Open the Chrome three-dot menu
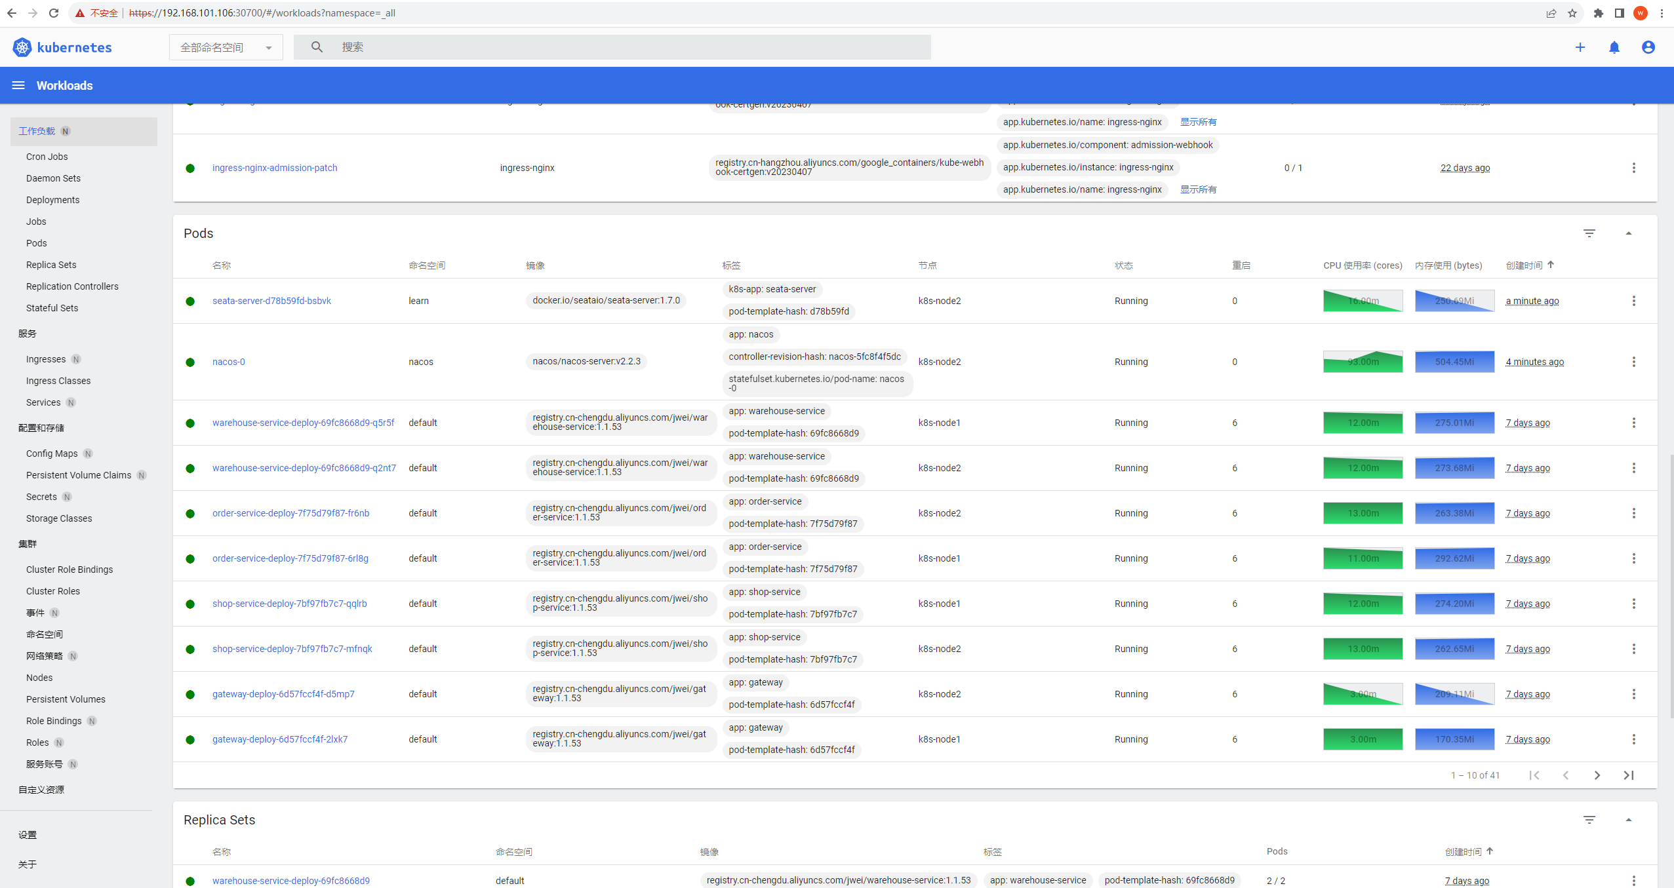The height and width of the screenshot is (888, 1674). point(1662,13)
